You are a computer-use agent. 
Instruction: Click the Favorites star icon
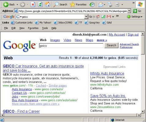pos(72,5)
